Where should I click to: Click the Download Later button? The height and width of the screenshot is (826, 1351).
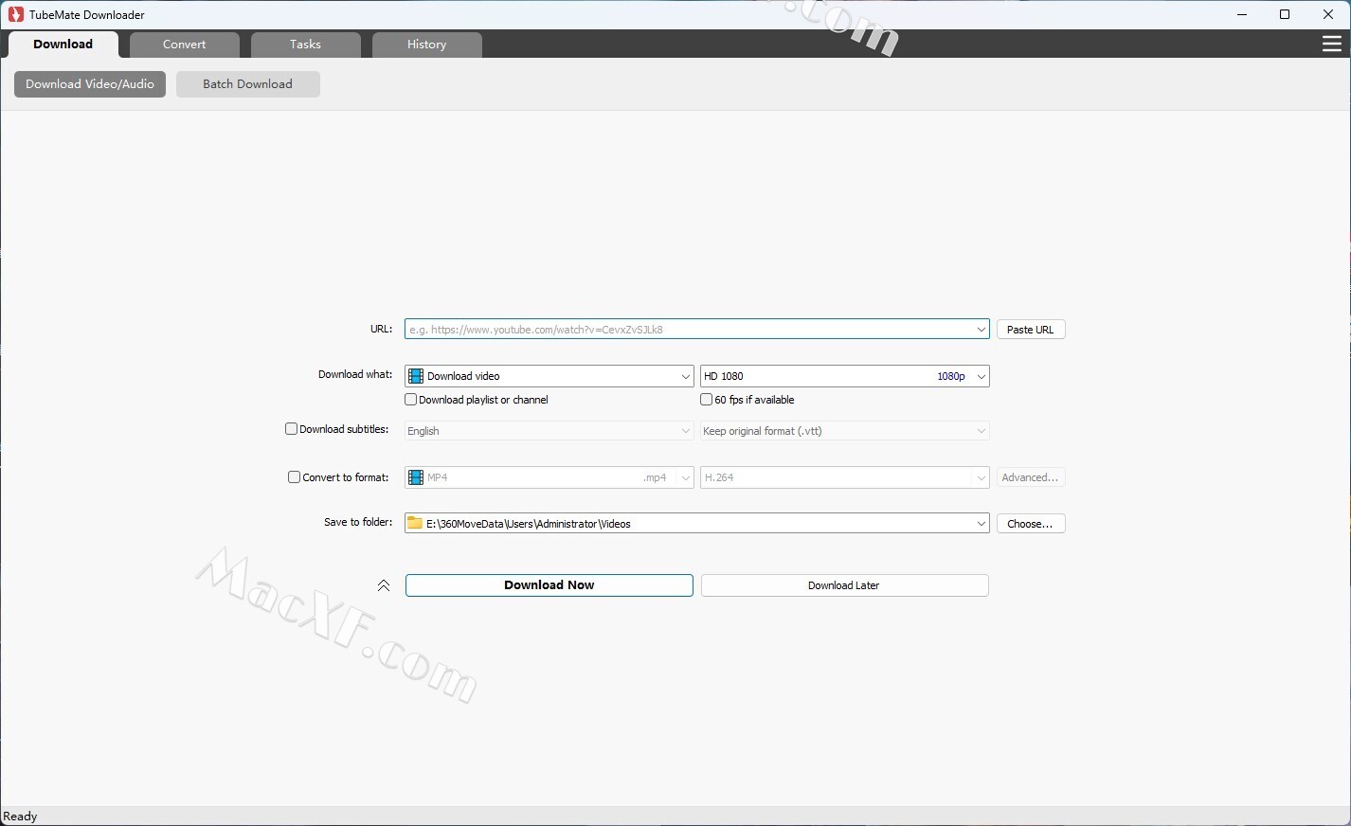845,585
